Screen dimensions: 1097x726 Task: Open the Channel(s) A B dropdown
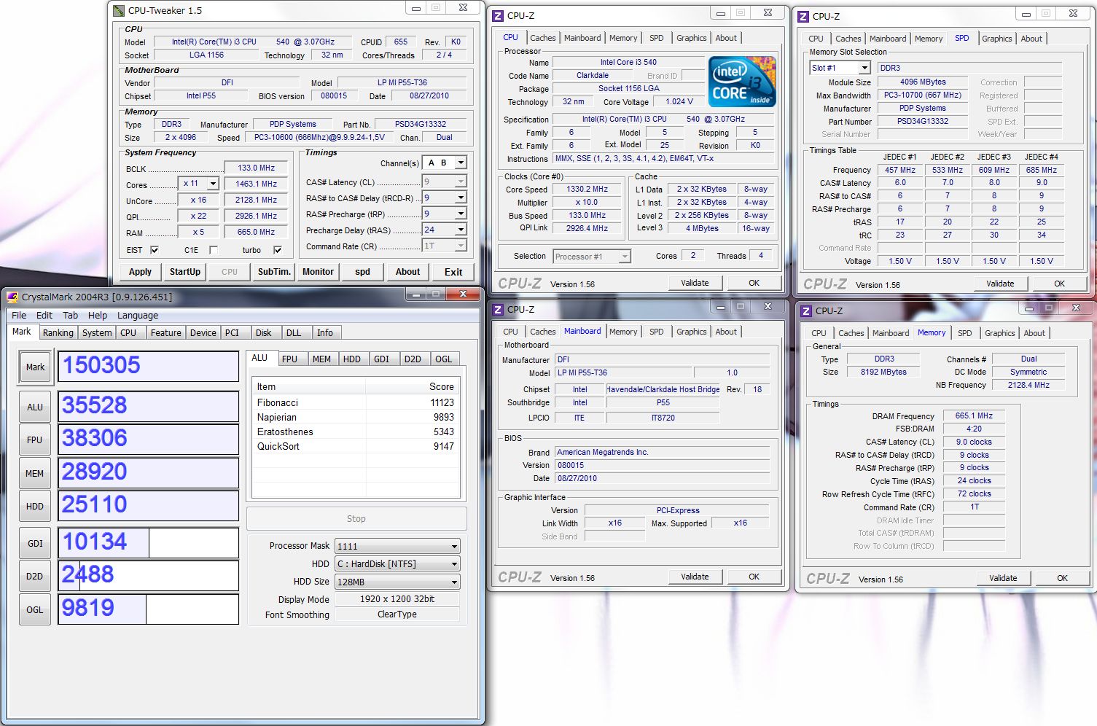[x=461, y=163]
